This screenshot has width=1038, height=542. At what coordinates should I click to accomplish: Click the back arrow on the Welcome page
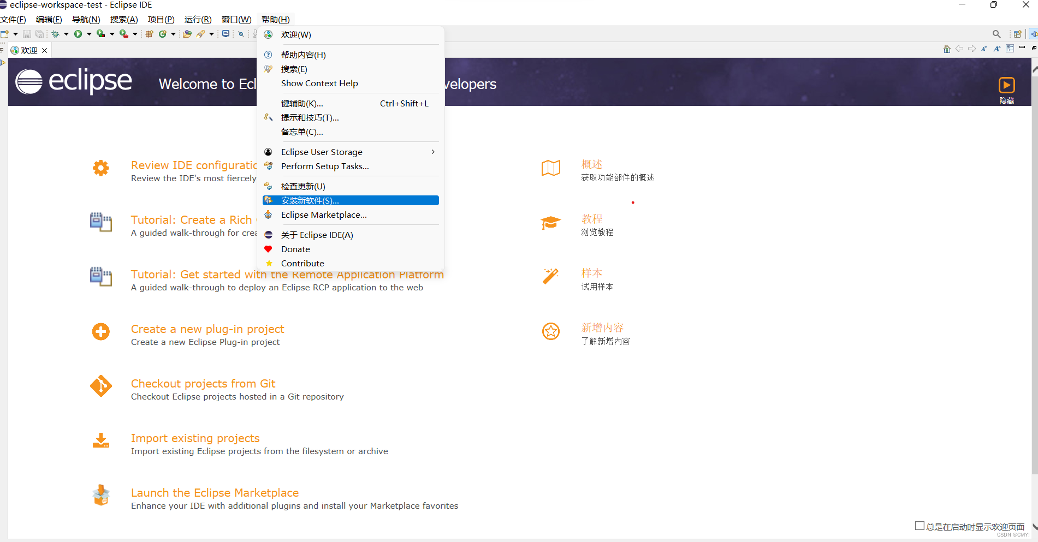click(959, 49)
